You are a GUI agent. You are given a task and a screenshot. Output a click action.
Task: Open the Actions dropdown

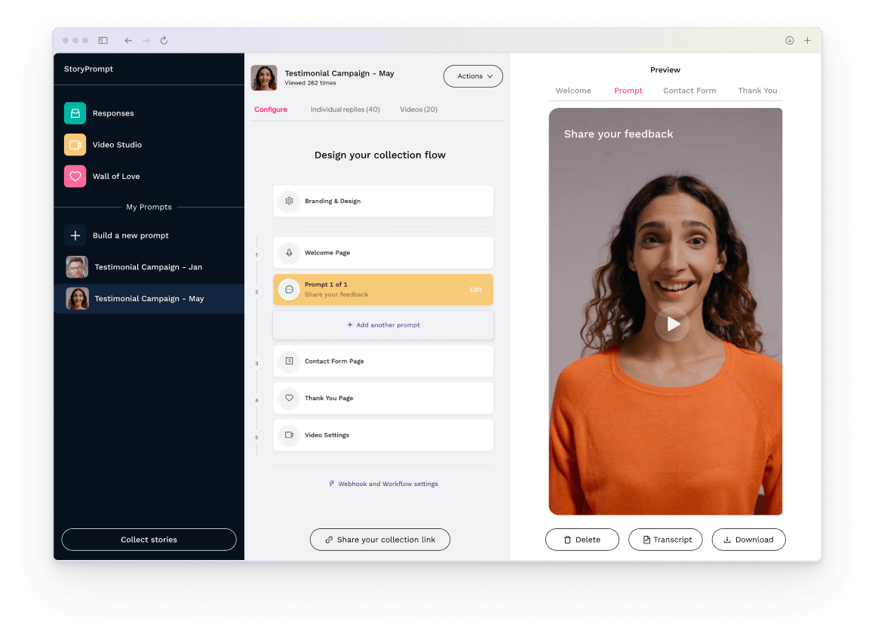(473, 76)
